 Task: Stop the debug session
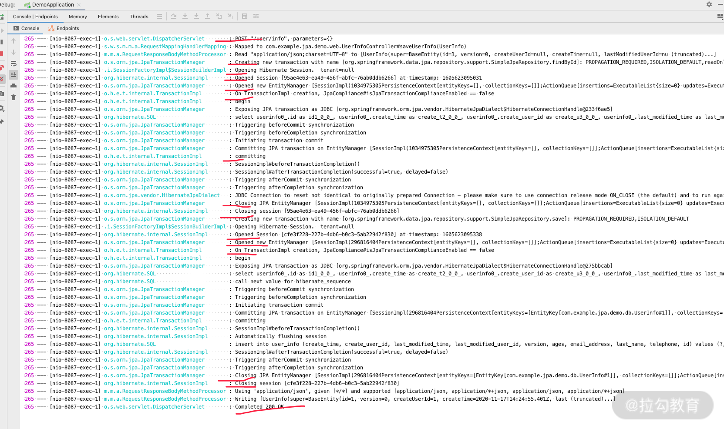tap(2, 53)
